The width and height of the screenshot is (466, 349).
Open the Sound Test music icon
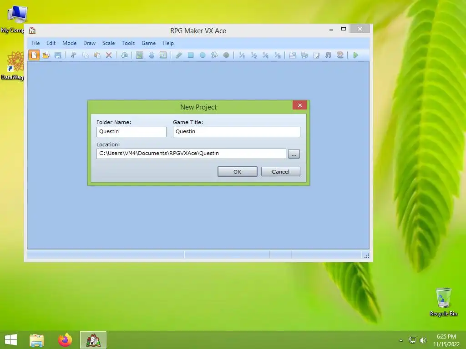(x=328, y=55)
